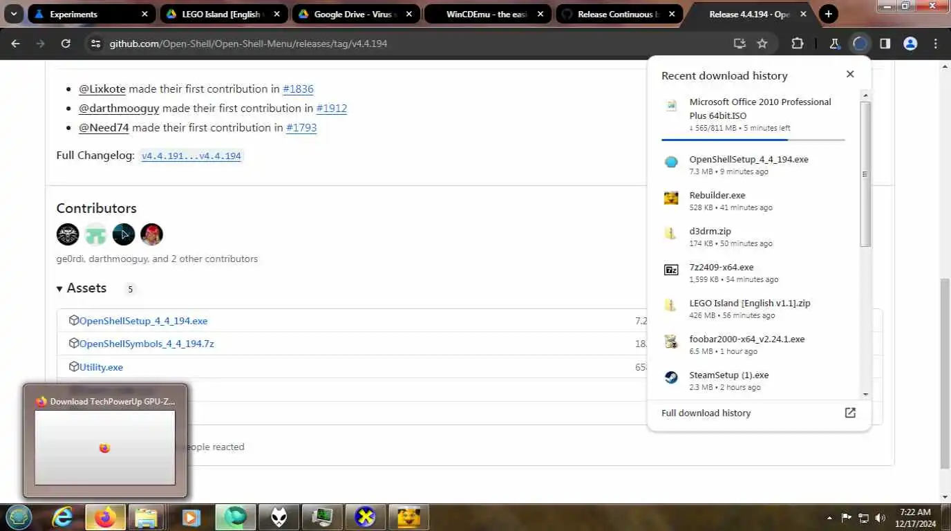Viewport: 951px width, 531px height.
Task: Download OpenShellSymbols_4_4_194.7z asset
Action: coord(147,344)
